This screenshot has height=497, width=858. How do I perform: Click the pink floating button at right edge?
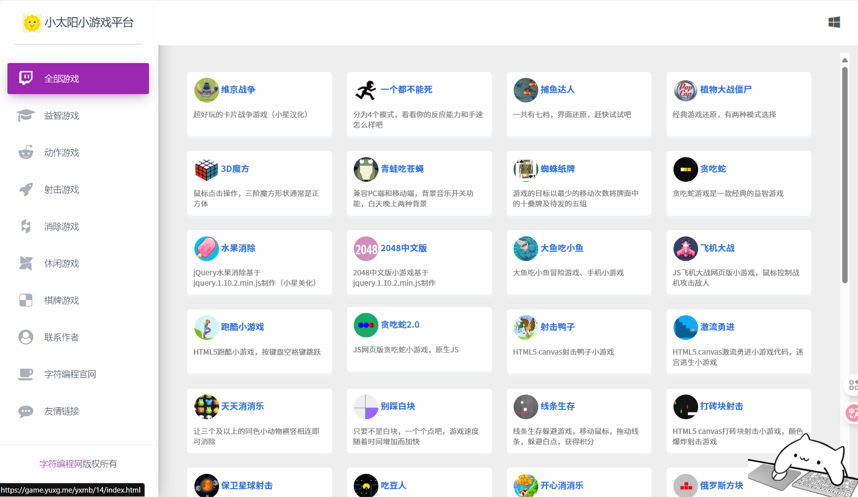pos(853,413)
